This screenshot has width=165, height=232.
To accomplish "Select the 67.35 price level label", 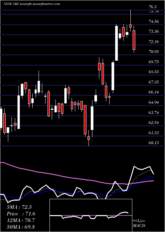I will pyautogui.click(x=154, y=82).
